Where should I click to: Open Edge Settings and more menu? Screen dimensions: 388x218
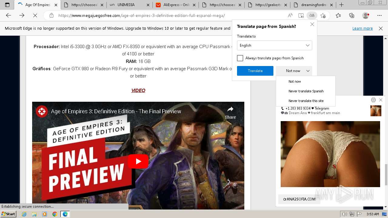tap(380, 15)
